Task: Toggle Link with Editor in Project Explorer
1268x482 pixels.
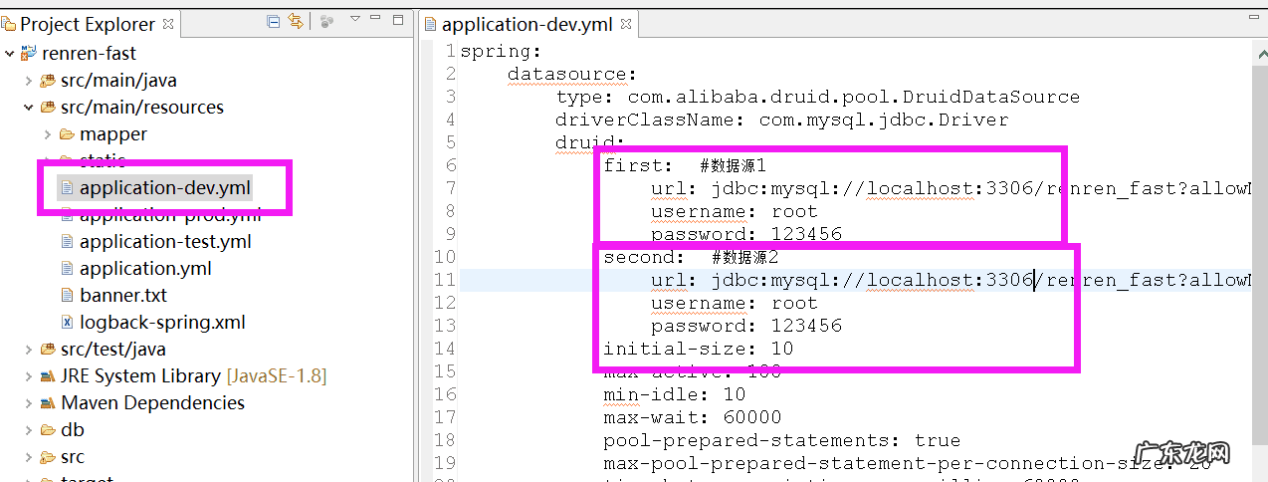Action: pyautogui.click(x=296, y=21)
